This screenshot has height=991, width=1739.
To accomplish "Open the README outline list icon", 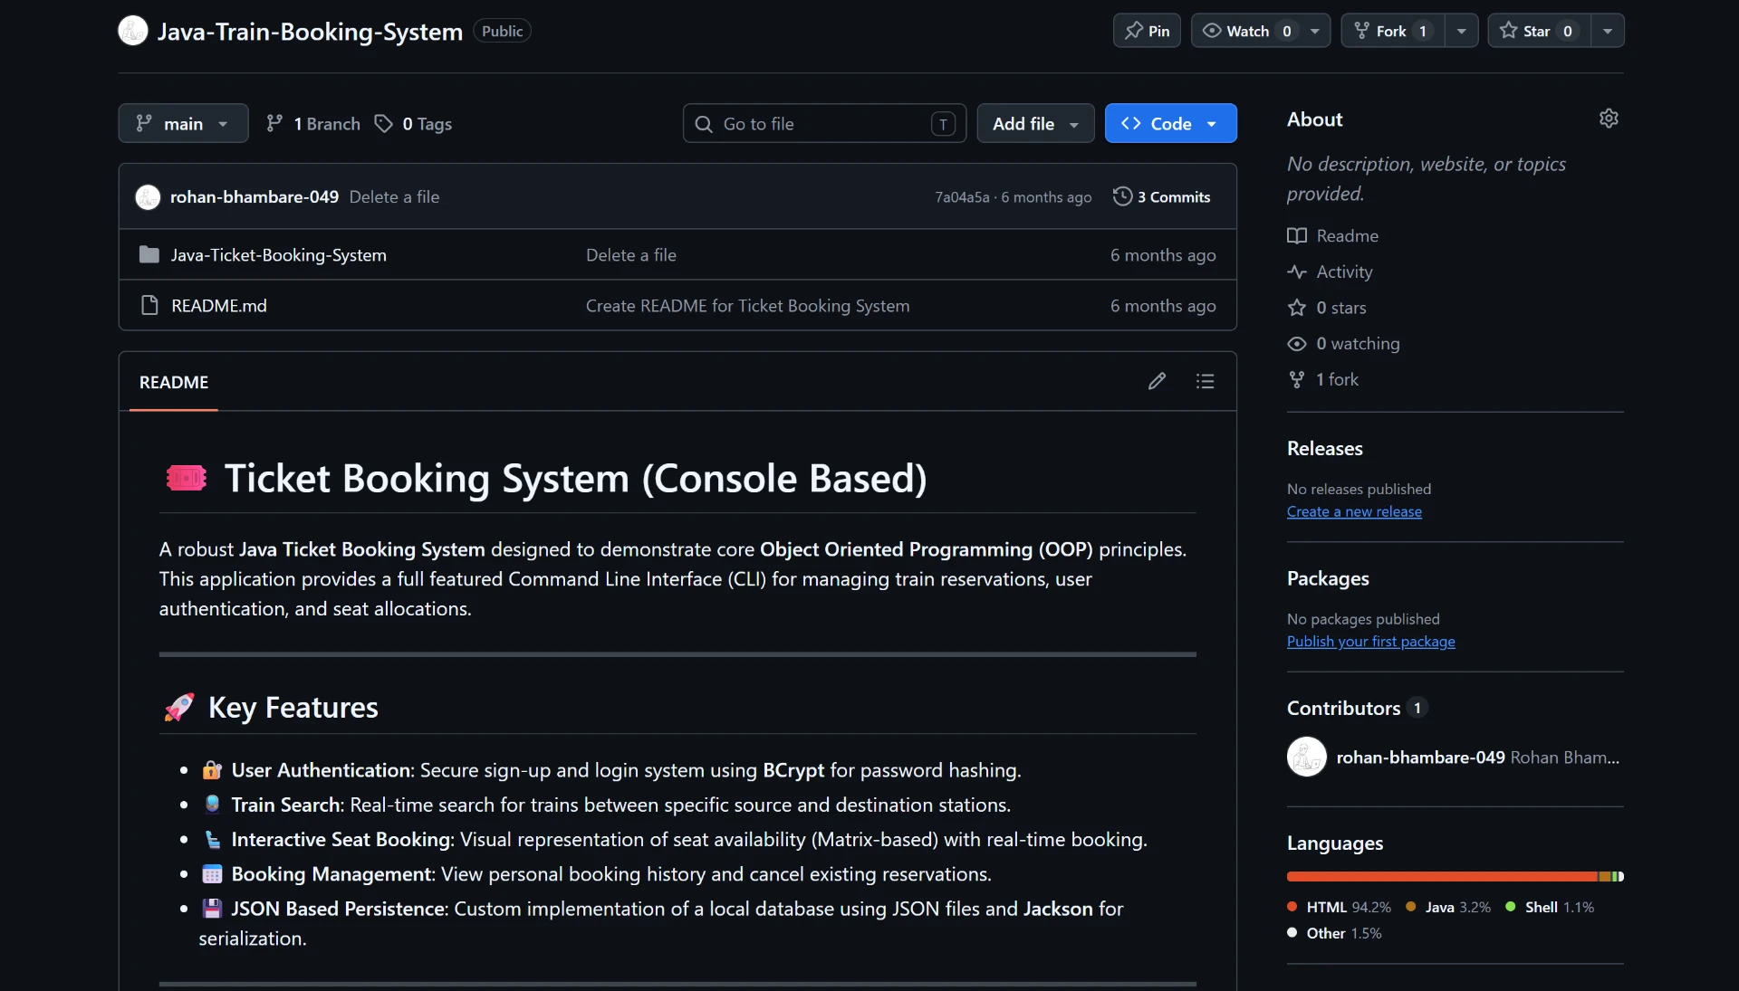I will pos(1205,381).
